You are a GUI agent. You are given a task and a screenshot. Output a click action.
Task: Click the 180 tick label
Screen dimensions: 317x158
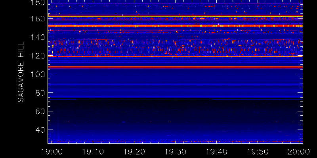38,3
